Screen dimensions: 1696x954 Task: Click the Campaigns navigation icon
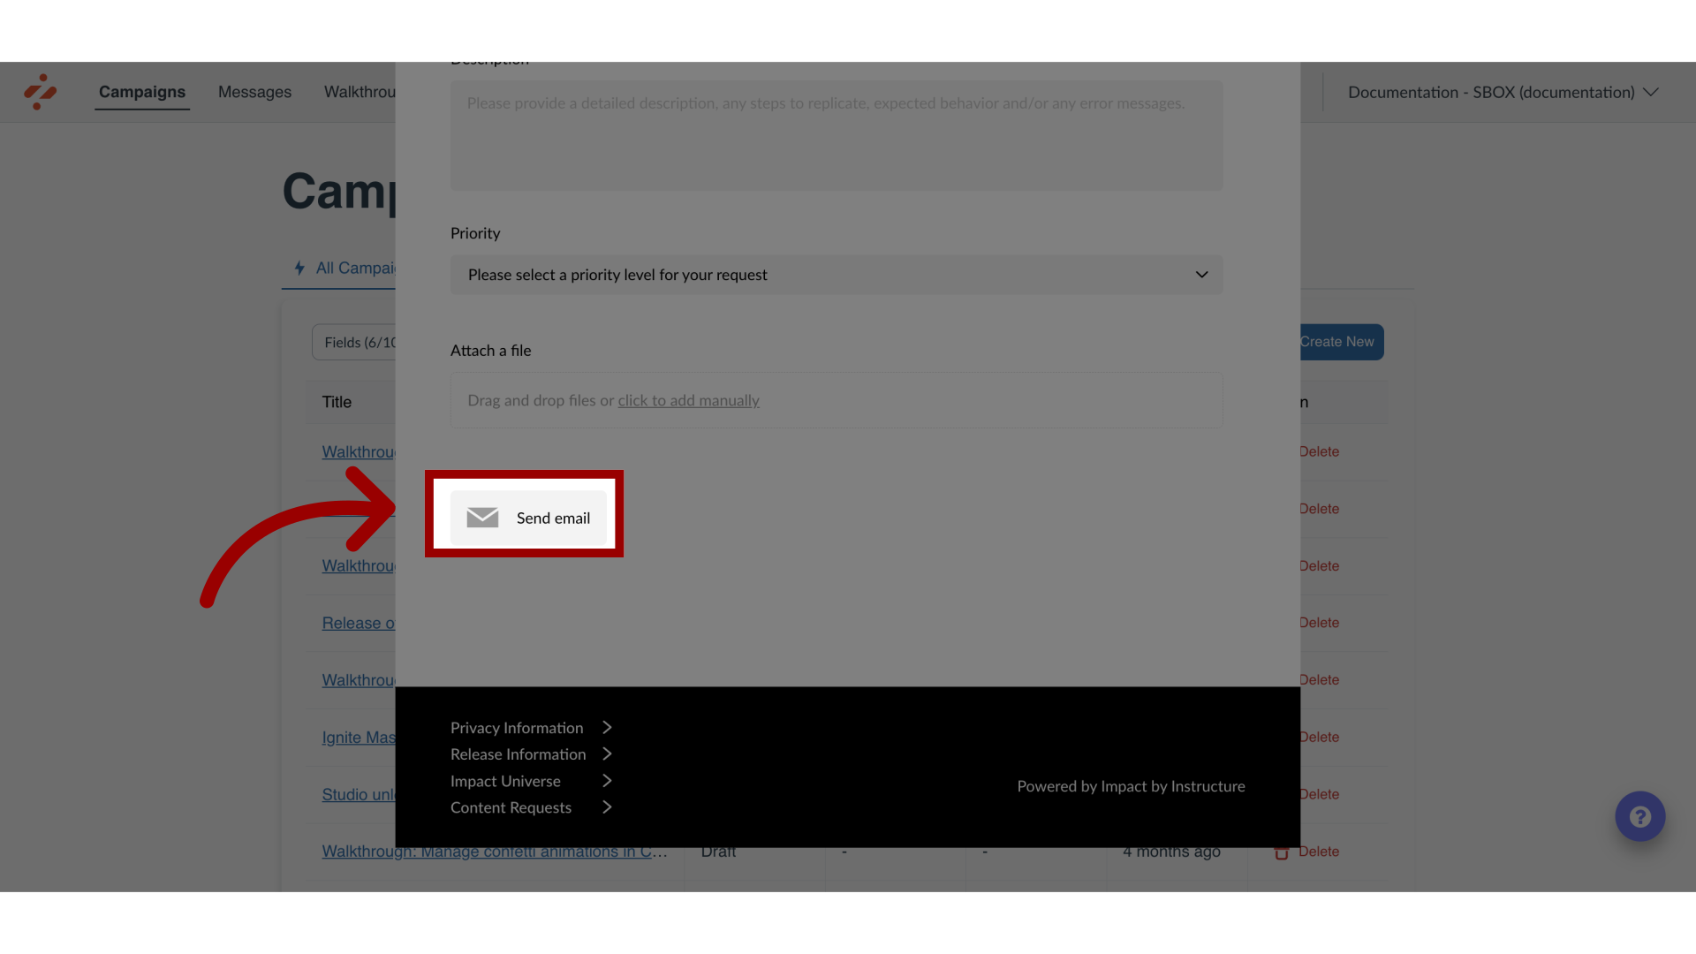[x=142, y=92]
